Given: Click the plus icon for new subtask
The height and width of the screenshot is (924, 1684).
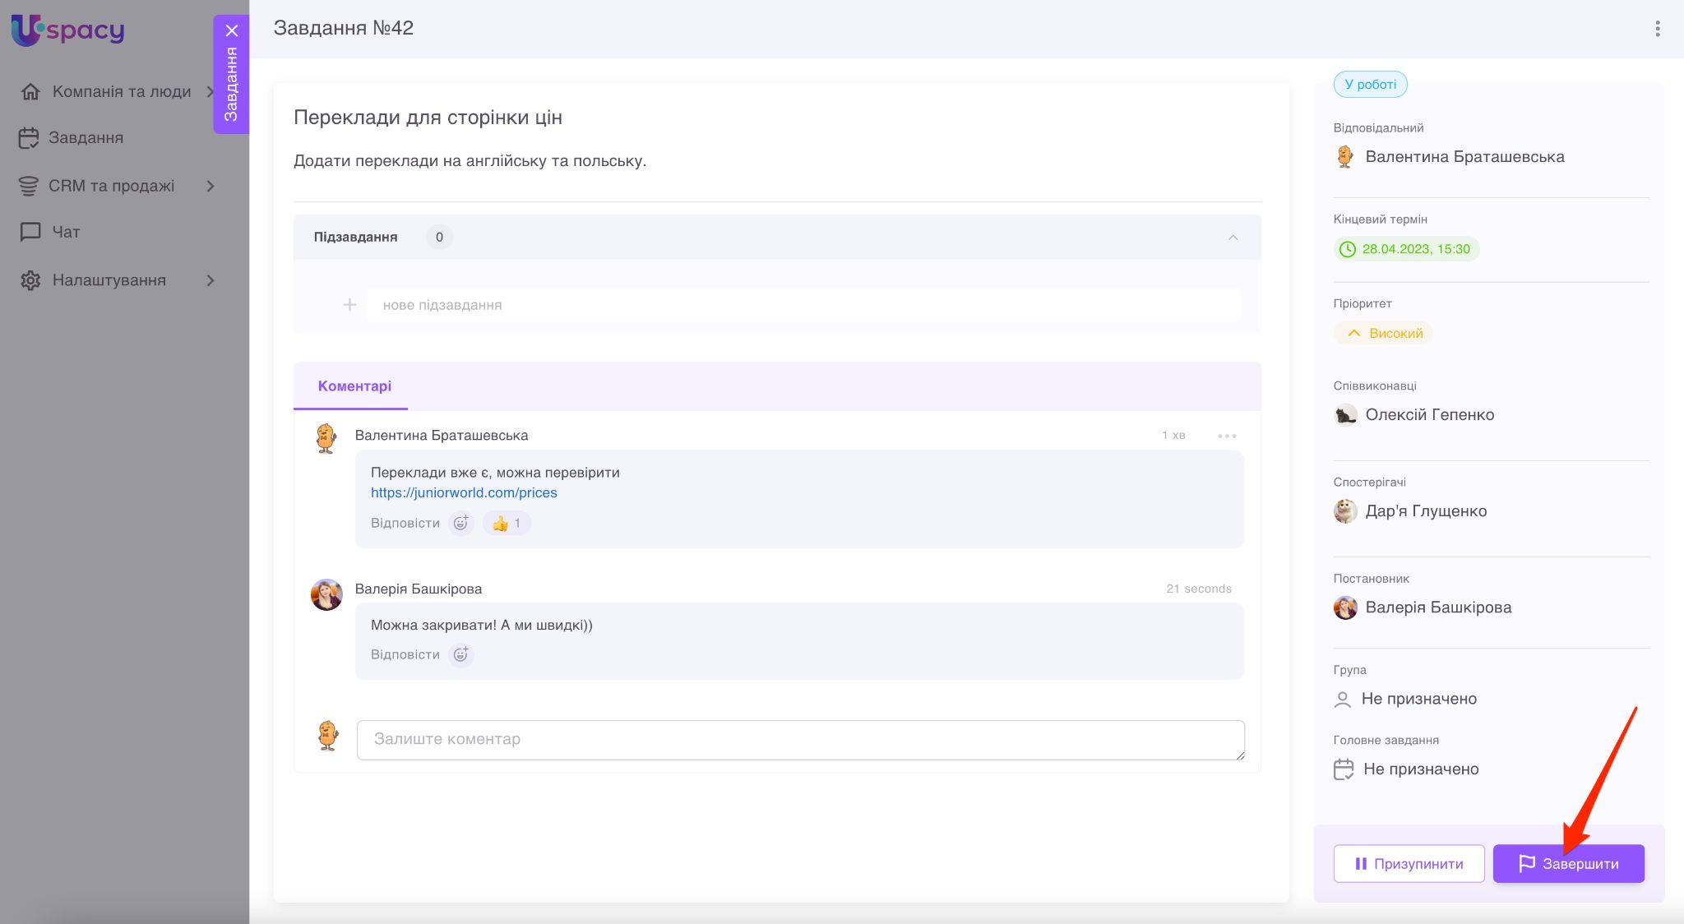Looking at the screenshot, I should (x=349, y=305).
